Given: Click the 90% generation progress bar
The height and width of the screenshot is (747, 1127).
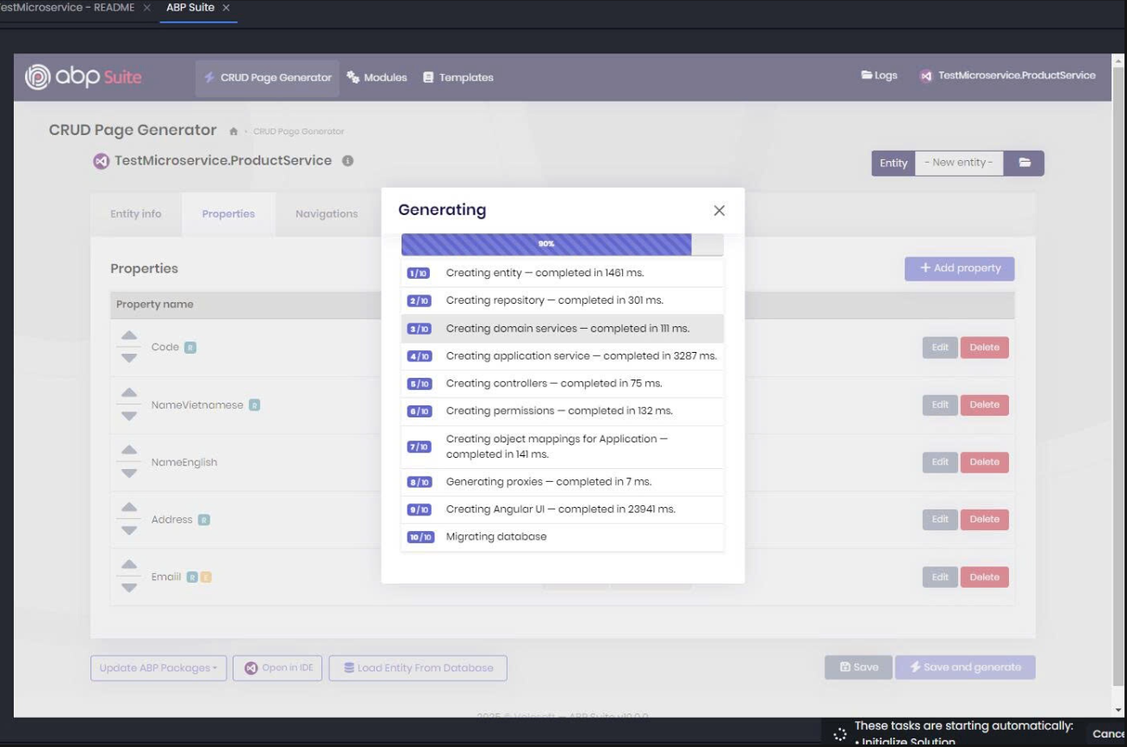Looking at the screenshot, I should point(546,244).
